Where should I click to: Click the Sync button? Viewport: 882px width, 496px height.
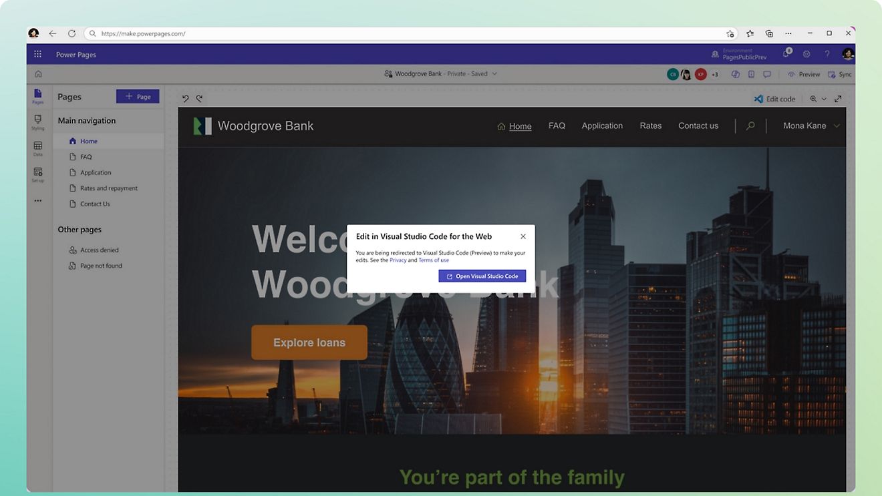840,74
